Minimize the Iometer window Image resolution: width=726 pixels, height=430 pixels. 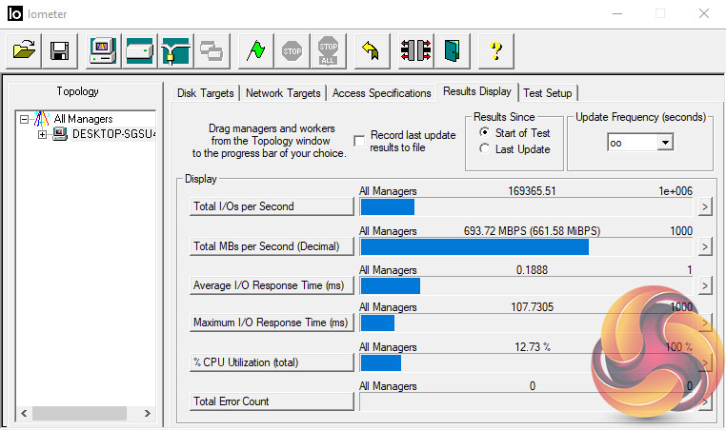(617, 14)
